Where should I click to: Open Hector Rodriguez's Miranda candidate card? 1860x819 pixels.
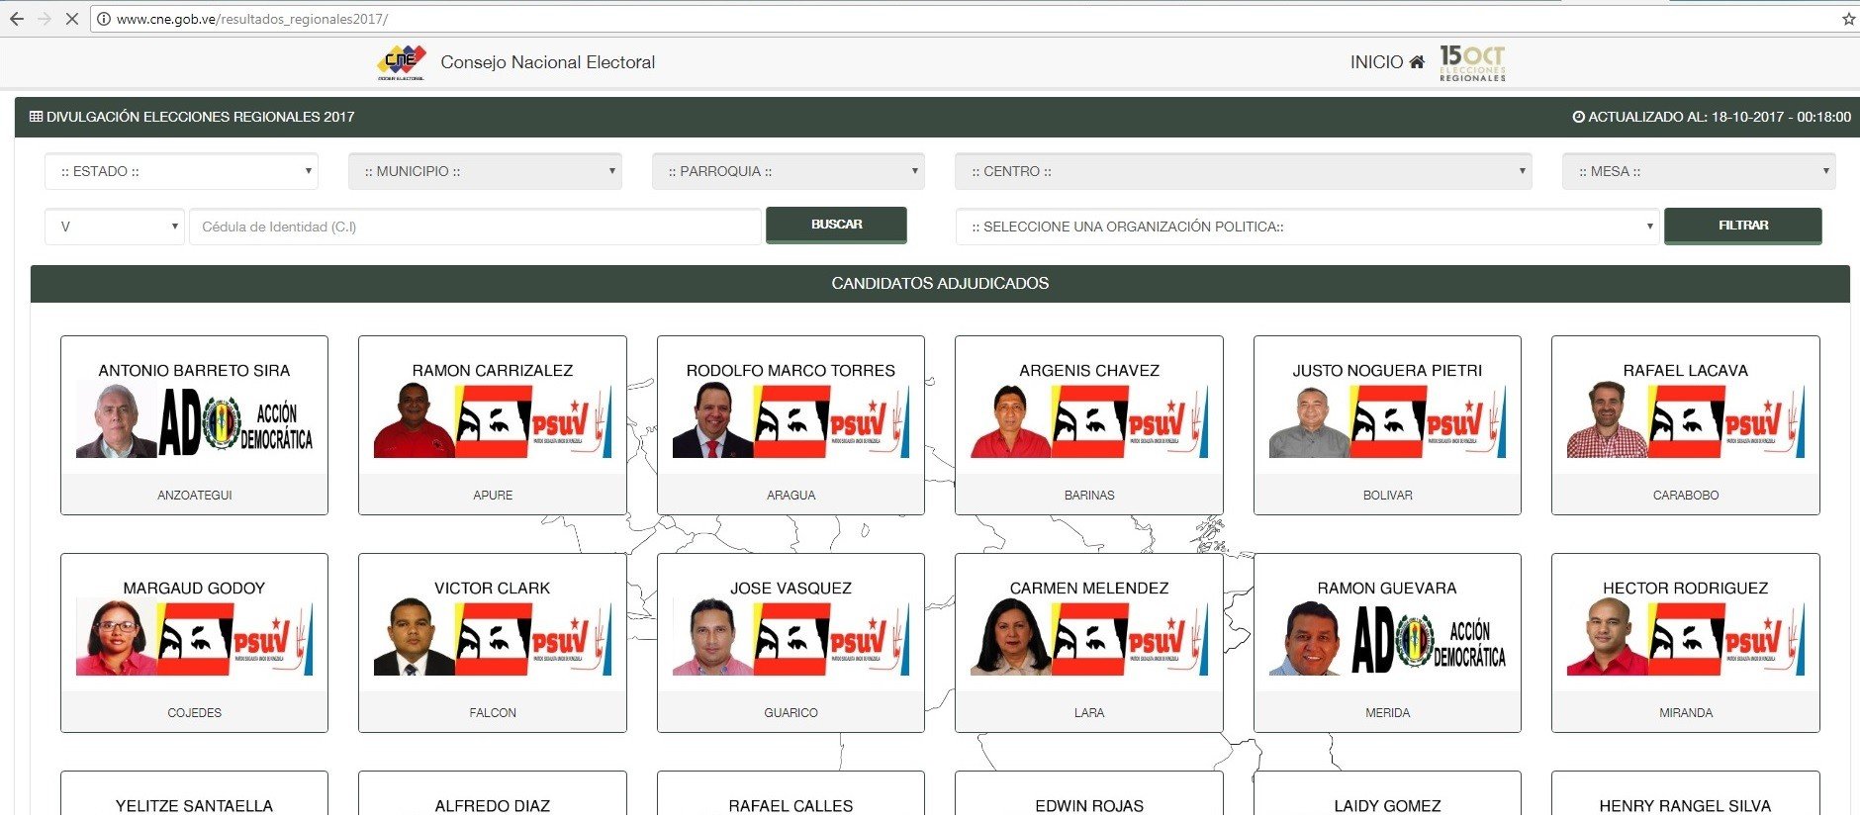[x=1685, y=643]
